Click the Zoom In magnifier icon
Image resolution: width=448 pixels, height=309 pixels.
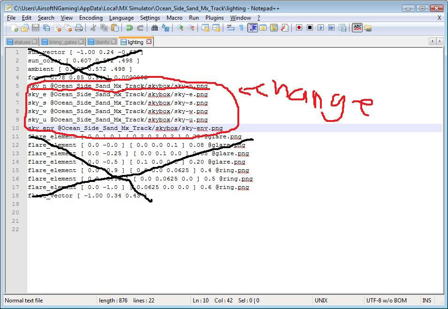tap(180, 28)
